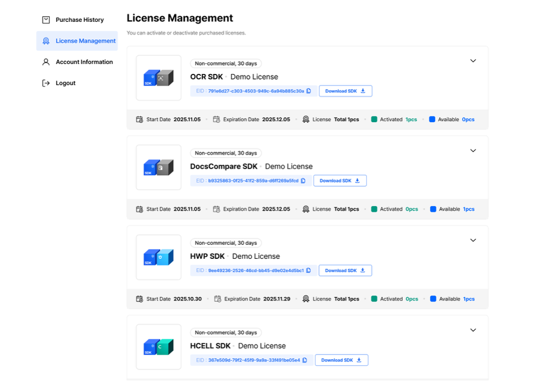Image resolution: width=559 pixels, height=381 pixels.
Task: Open the HCELL SDK product thumbnail
Action: coord(159,347)
